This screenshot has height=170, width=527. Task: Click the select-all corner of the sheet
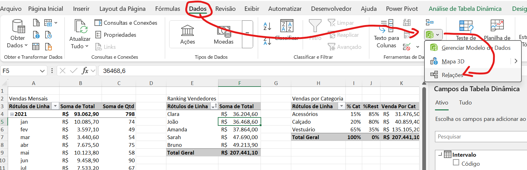(x=4, y=83)
